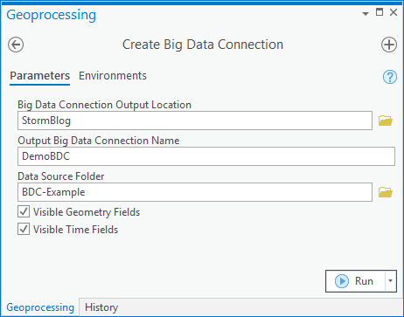This screenshot has height=317, width=404.
Task: Toggle auto-hide/float for the Geoprocessing pane
Action: coord(380,12)
